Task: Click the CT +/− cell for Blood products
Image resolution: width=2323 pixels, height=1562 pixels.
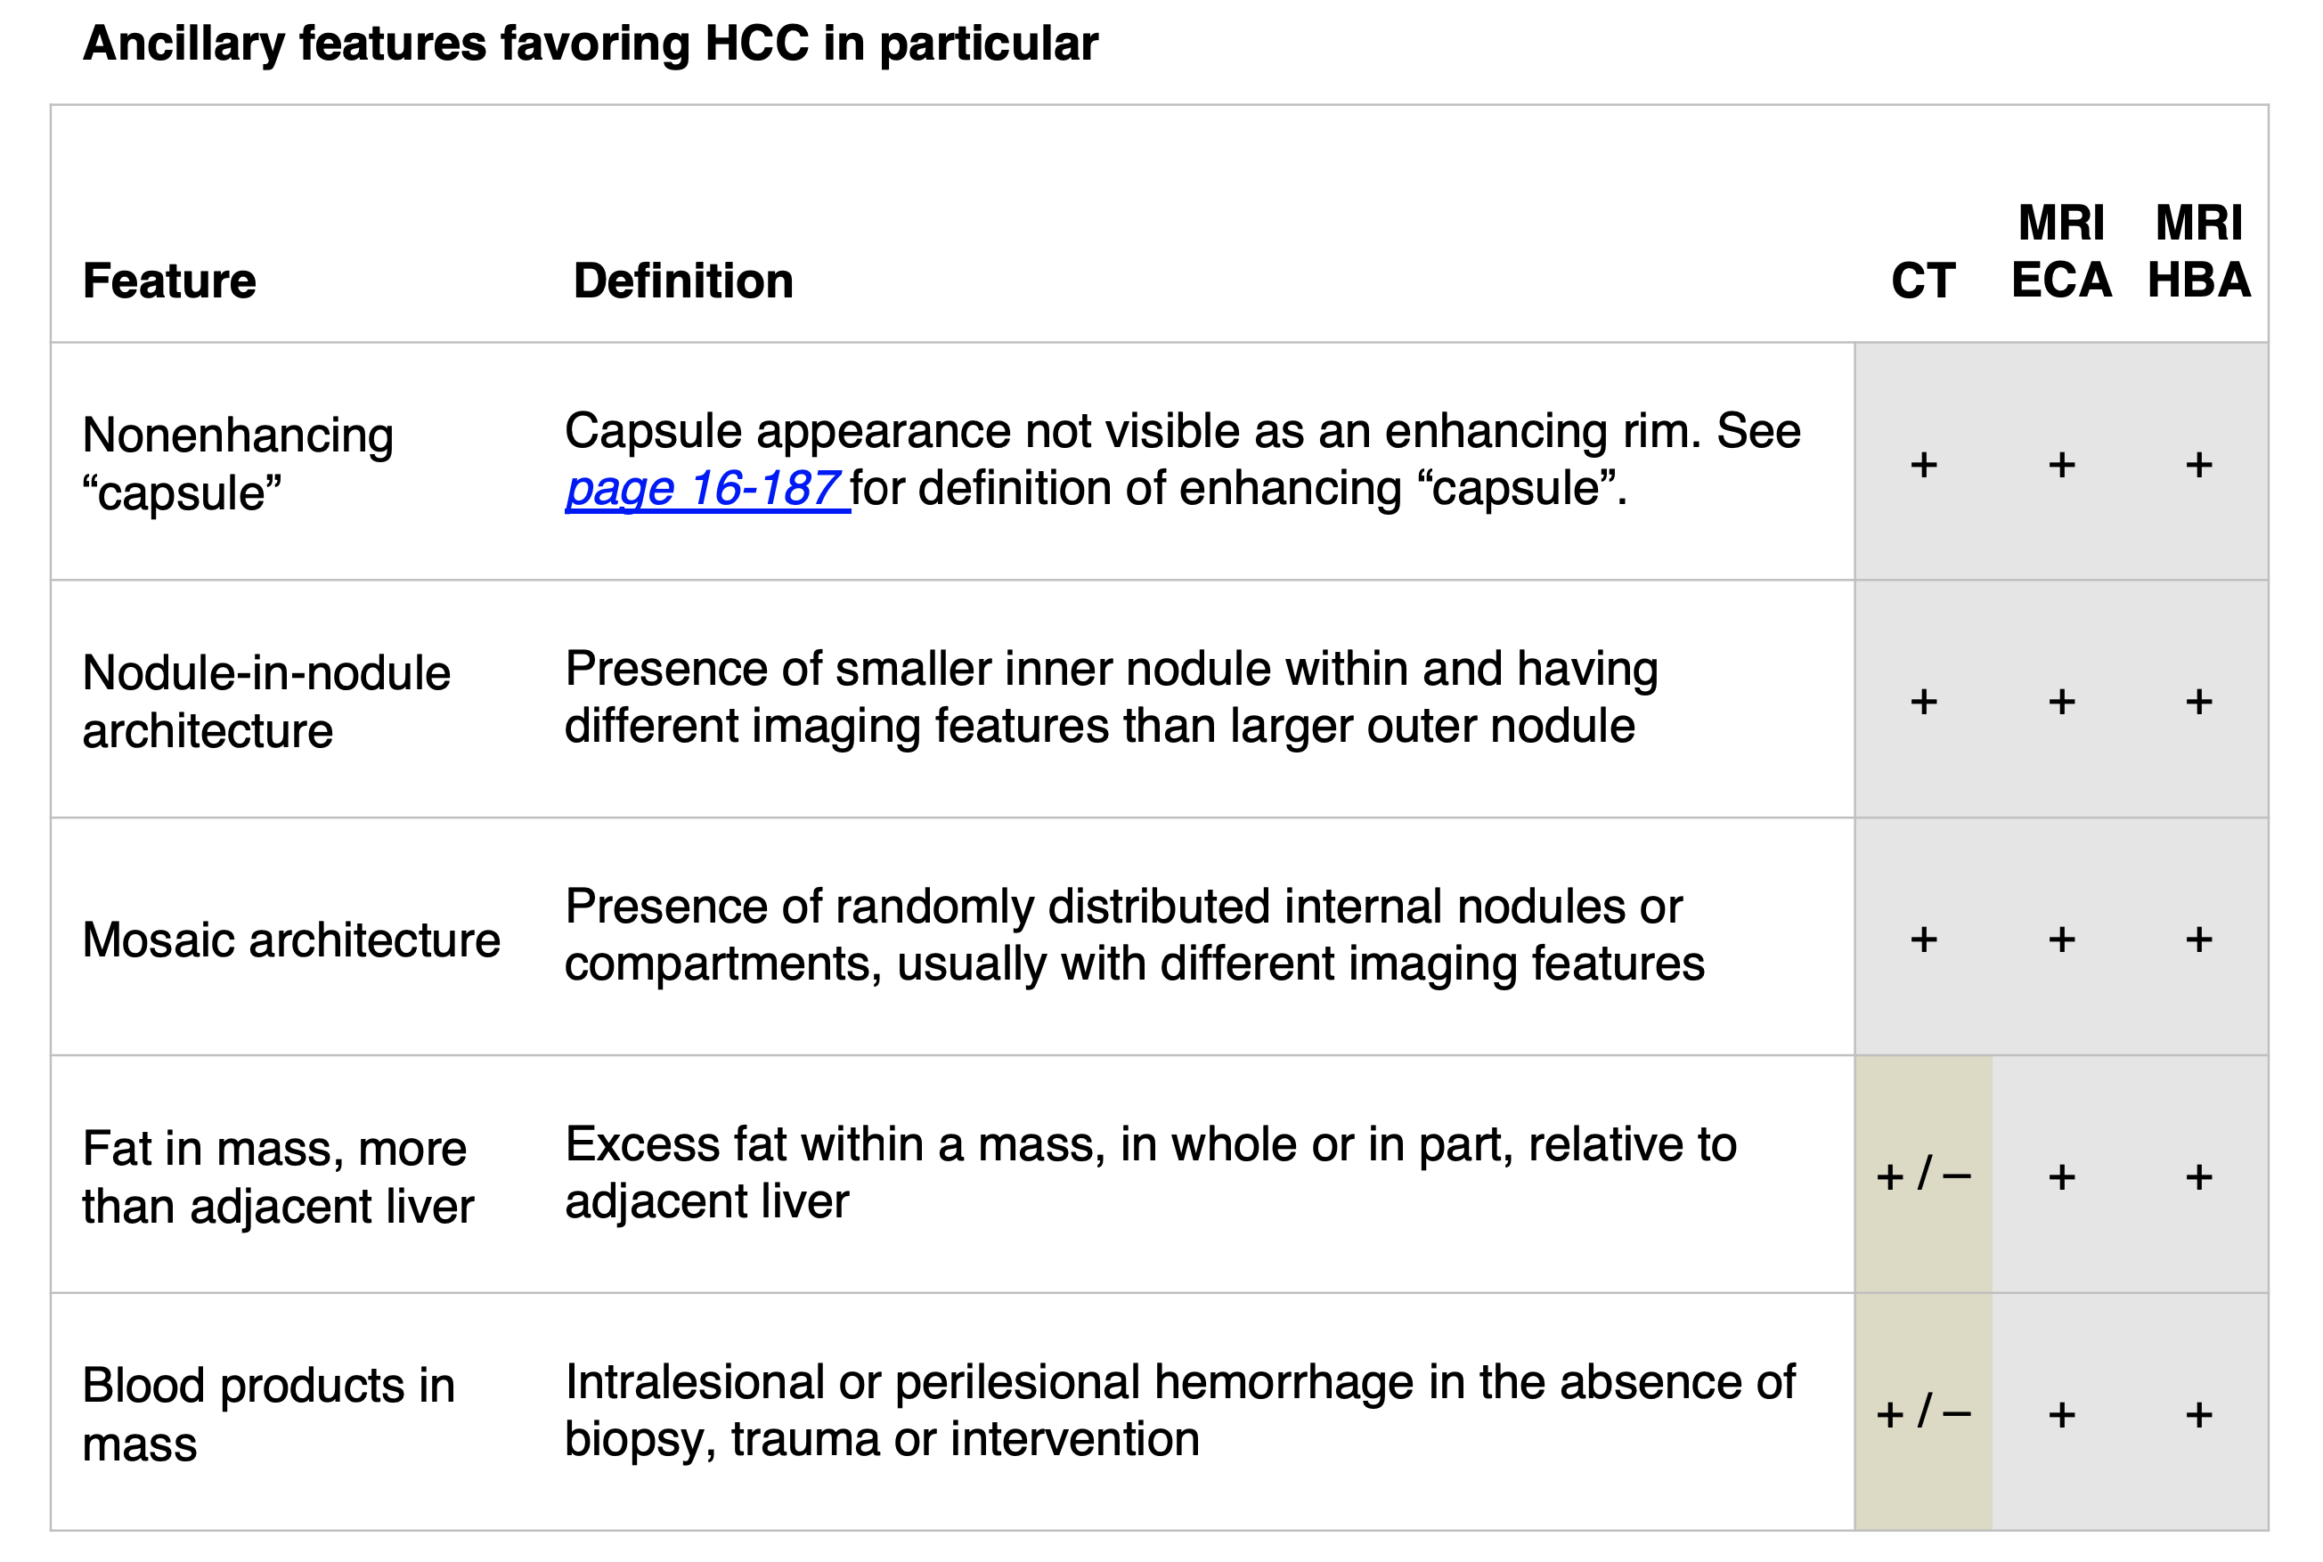Action: tap(1924, 1412)
